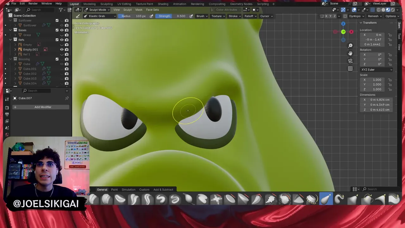
Task: Open the Stroke dropdown
Action: pyautogui.click(x=235, y=16)
